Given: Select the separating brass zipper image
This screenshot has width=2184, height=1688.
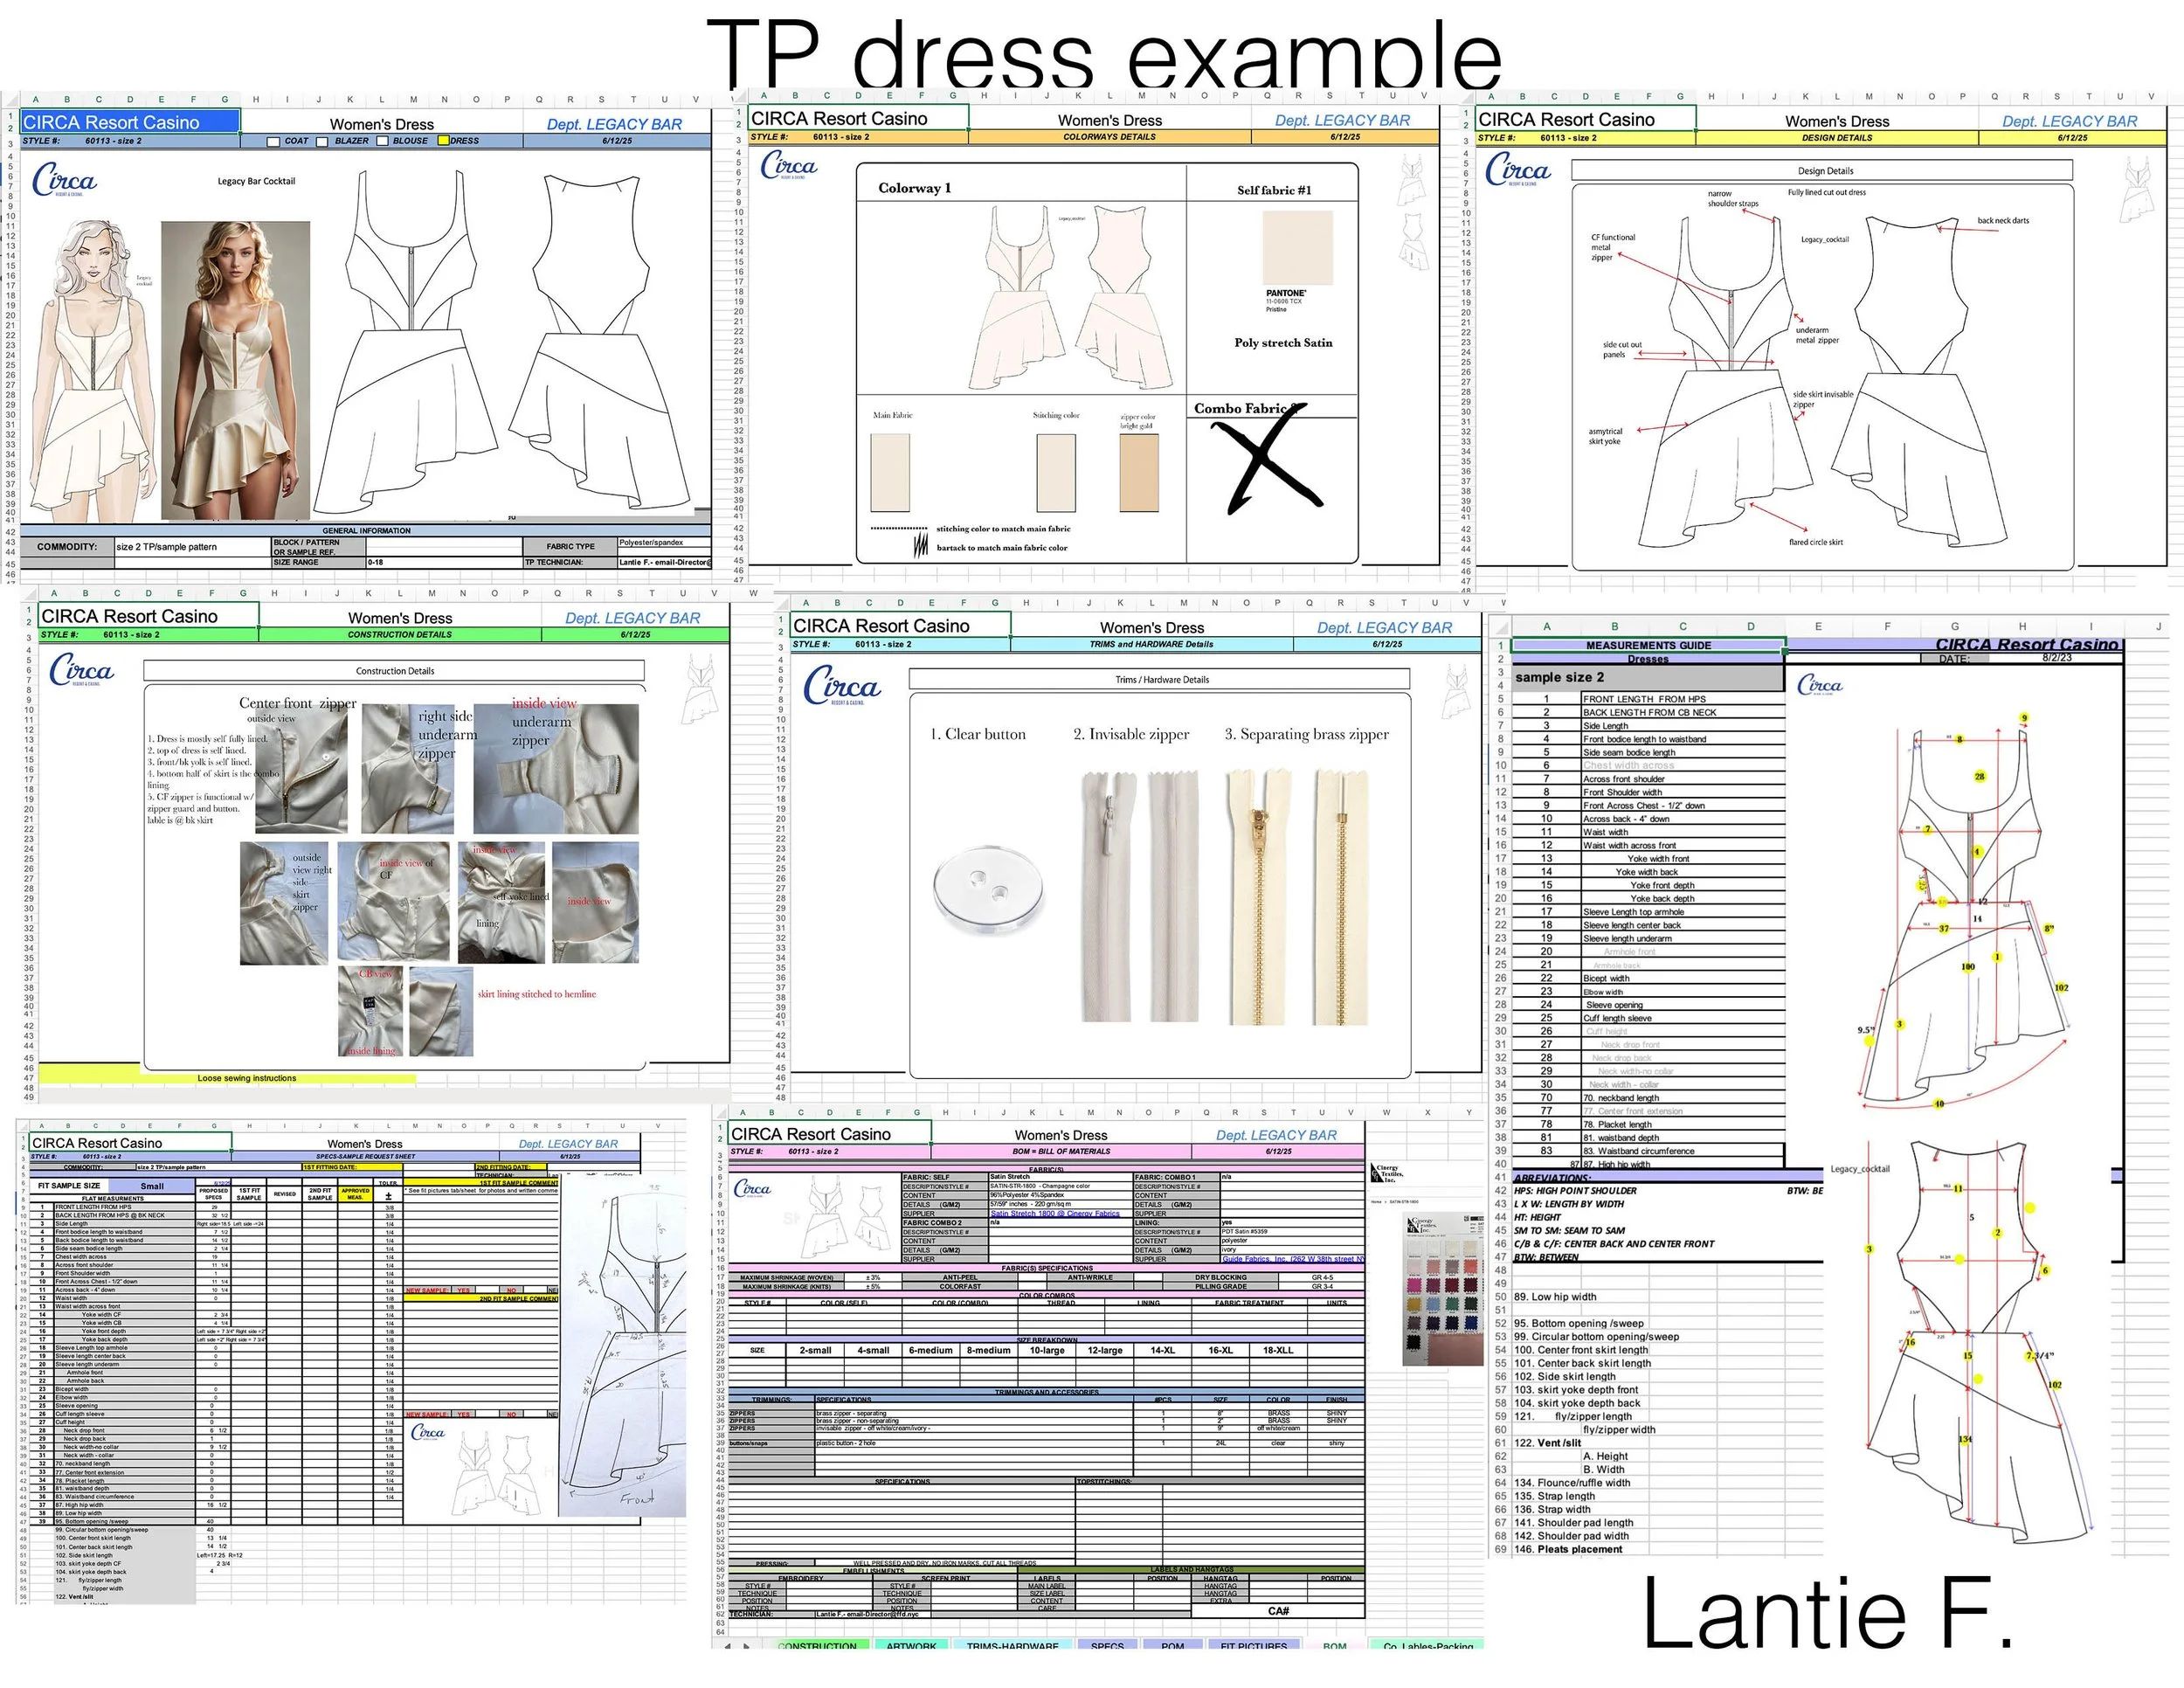Looking at the screenshot, I should (1298, 896).
